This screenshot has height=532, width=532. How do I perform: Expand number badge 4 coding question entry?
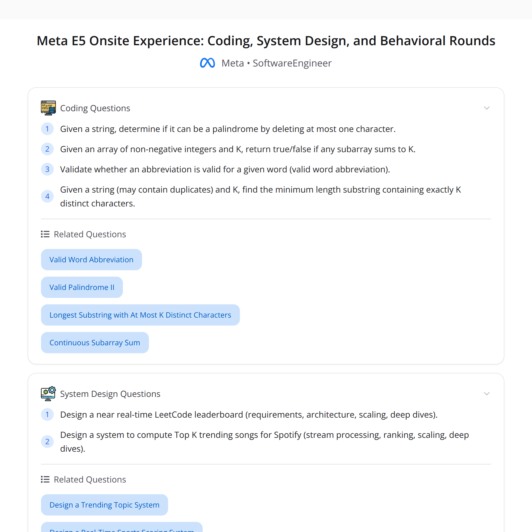(x=47, y=196)
